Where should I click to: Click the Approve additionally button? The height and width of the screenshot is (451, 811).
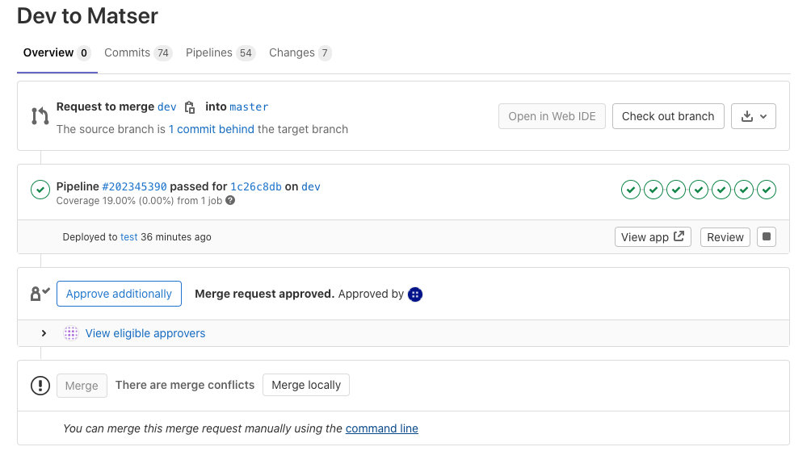point(119,294)
